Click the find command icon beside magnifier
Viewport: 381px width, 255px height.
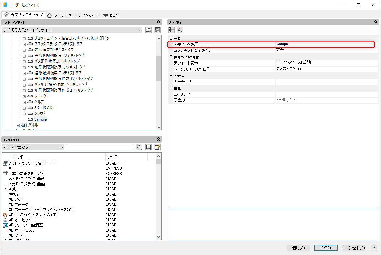[148, 147]
